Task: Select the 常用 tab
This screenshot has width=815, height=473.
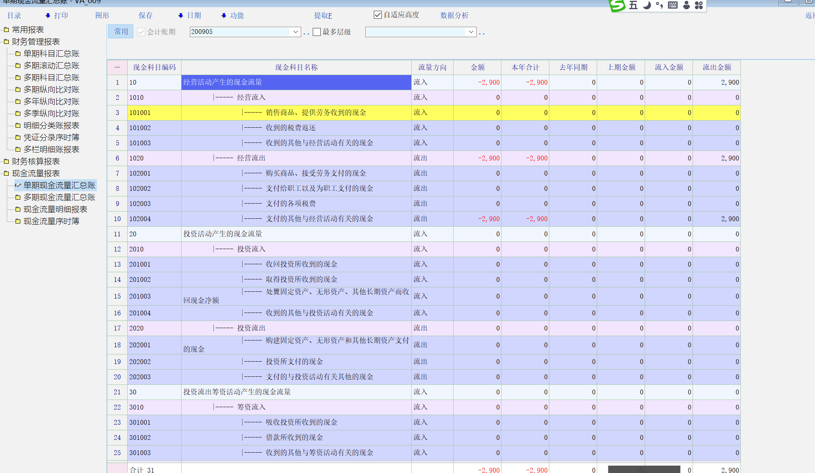Action: [x=121, y=32]
